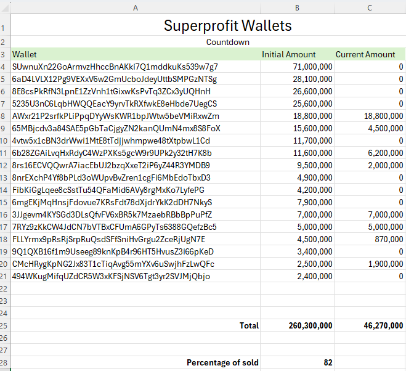Click wallet cell starting with 8rs16ECVQQ
Image resolution: width=406 pixels, height=371 pixels.
click(x=136, y=165)
